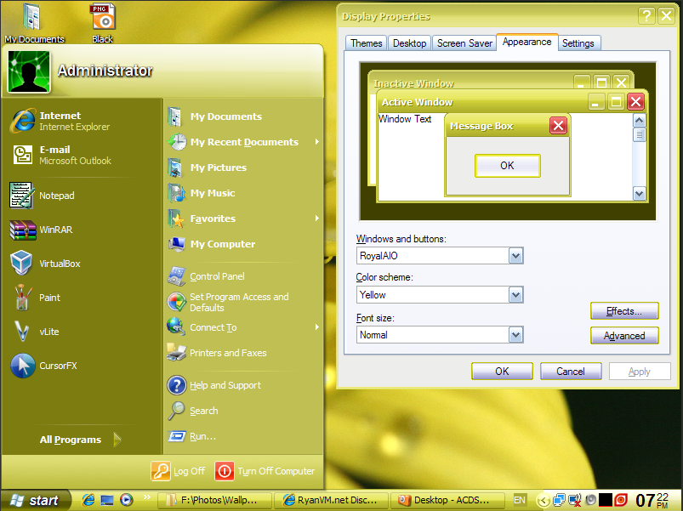Viewport: 683px width, 511px height.
Task: Confirm Display Properties with OK
Action: (502, 372)
